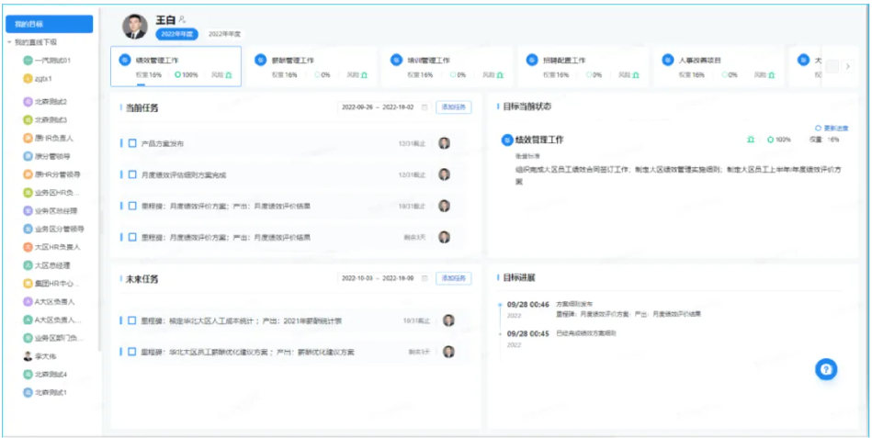
Task: Click assignee avatar on 产品方案发布 row
Action: click(x=444, y=143)
